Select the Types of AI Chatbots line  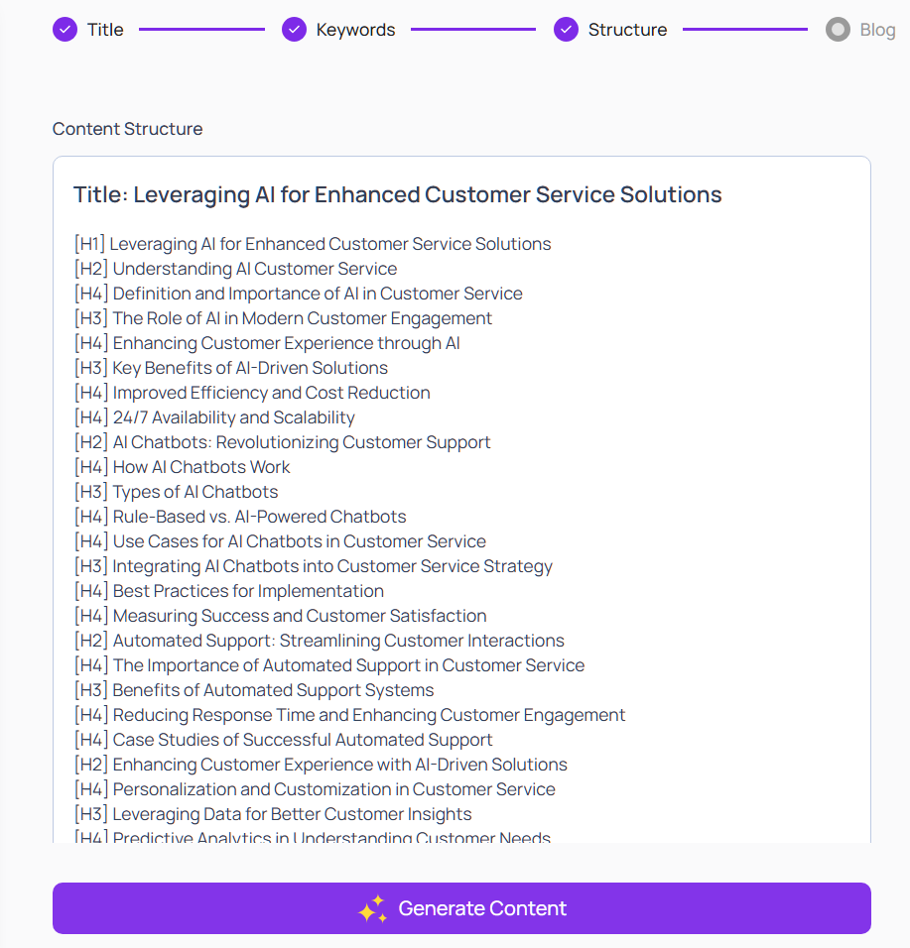195,492
